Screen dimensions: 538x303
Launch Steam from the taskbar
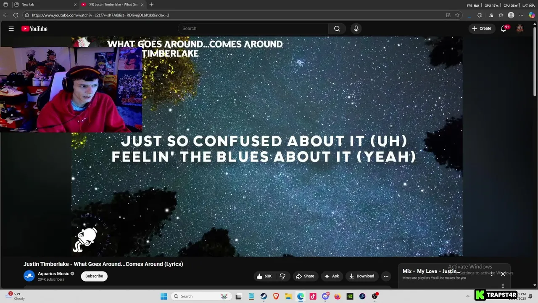(264, 296)
